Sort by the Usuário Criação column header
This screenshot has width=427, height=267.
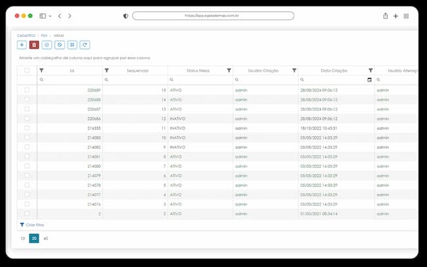coord(263,70)
